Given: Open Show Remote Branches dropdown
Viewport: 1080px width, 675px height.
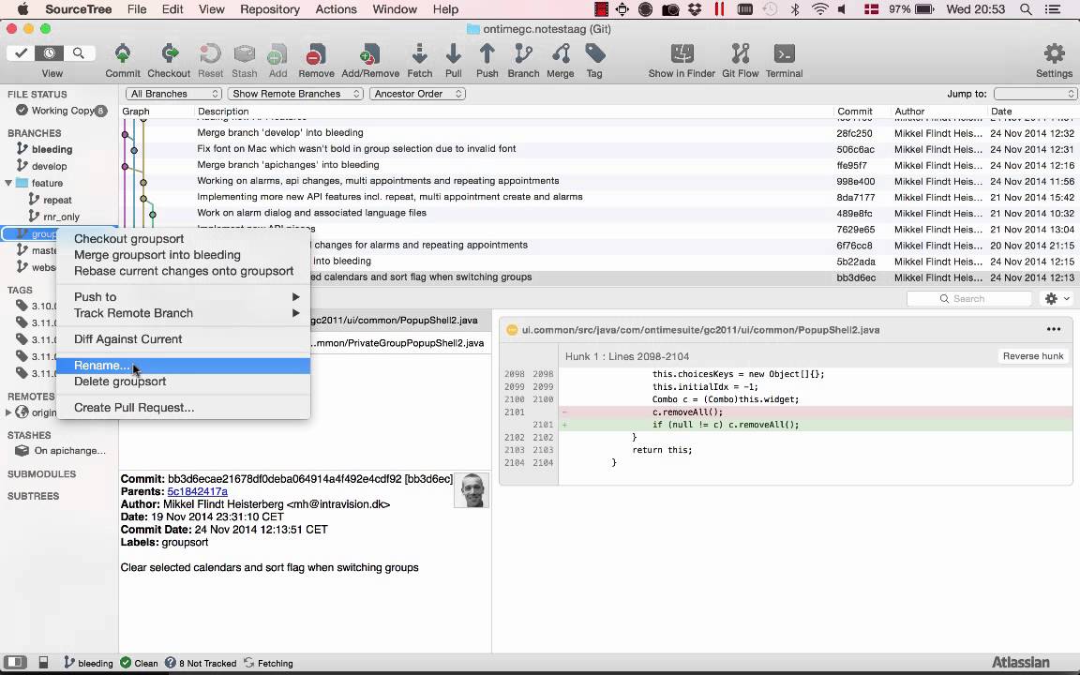Looking at the screenshot, I should point(295,94).
